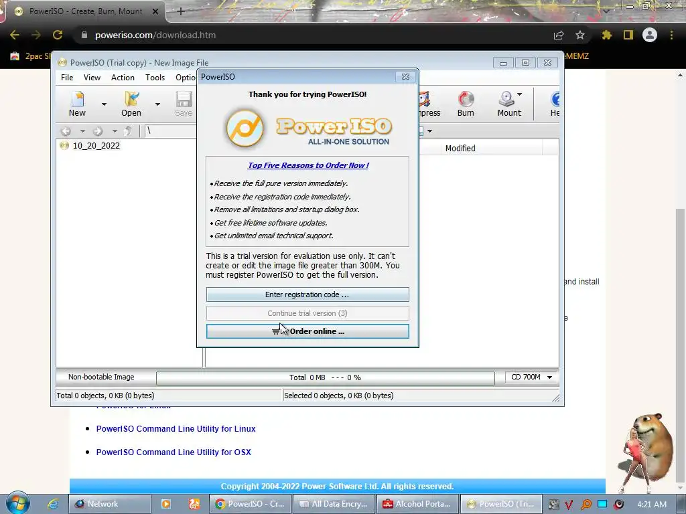Open the CD 700M media size dropdown
686x514 pixels.
click(x=531, y=377)
